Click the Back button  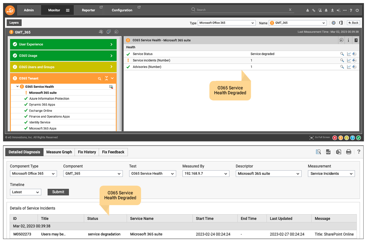[x=353, y=23]
